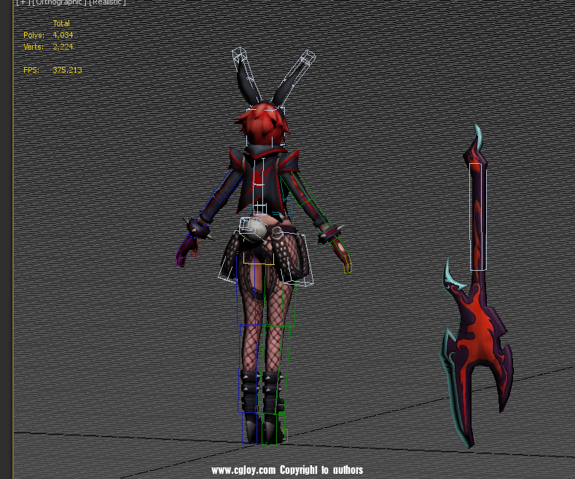This screenshot has height=479, width=575.
Task: Open the Orthographic view type menu
Action: point(58,3)
